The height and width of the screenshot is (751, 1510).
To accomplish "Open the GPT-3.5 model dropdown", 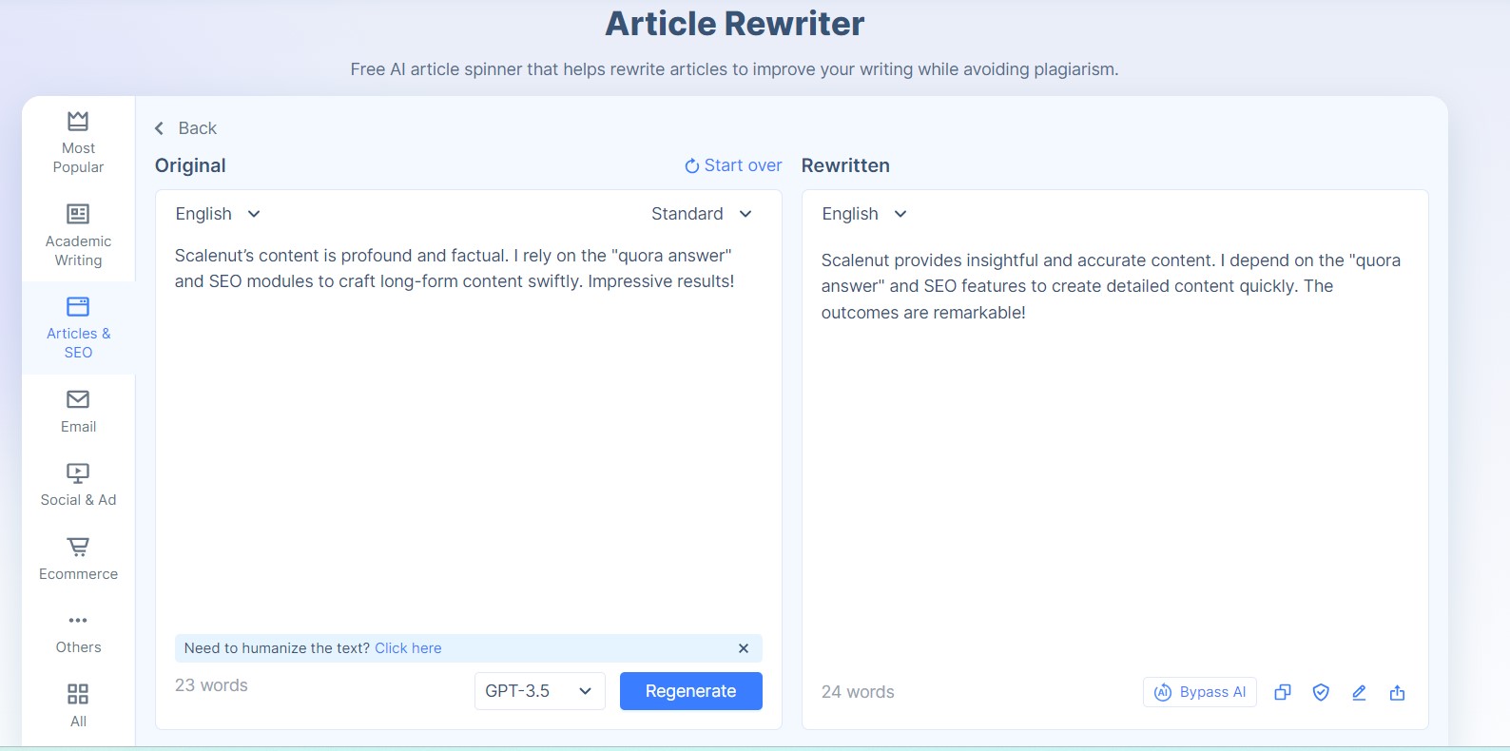I will [539, 691].
